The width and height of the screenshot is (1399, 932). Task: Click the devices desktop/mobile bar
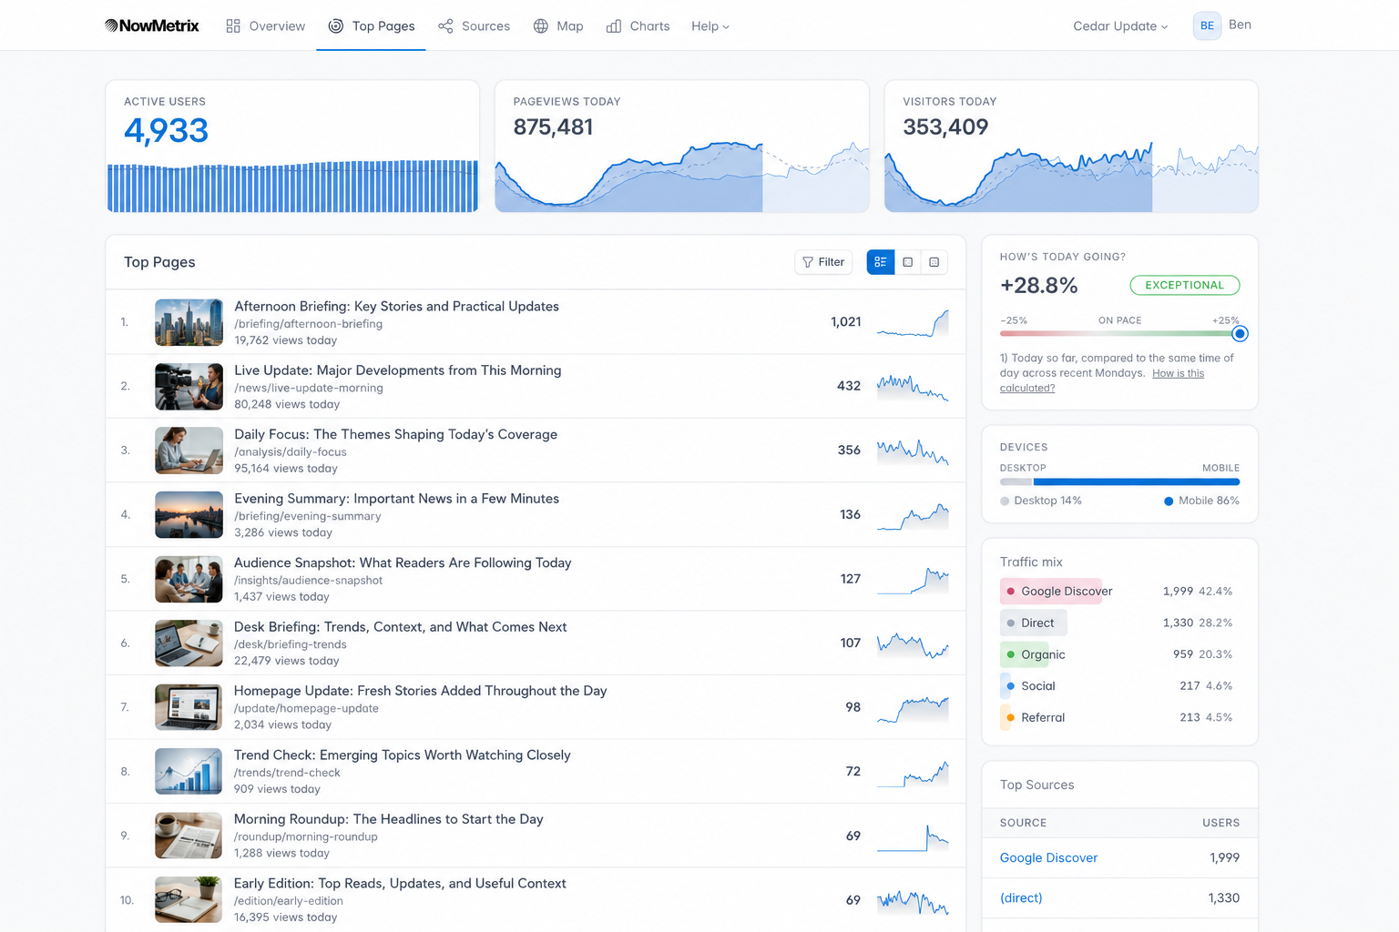pos(1119,481)
